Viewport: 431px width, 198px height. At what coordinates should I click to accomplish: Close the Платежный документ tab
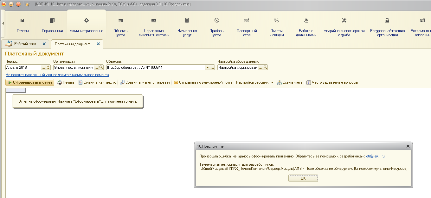coord(98,44)
